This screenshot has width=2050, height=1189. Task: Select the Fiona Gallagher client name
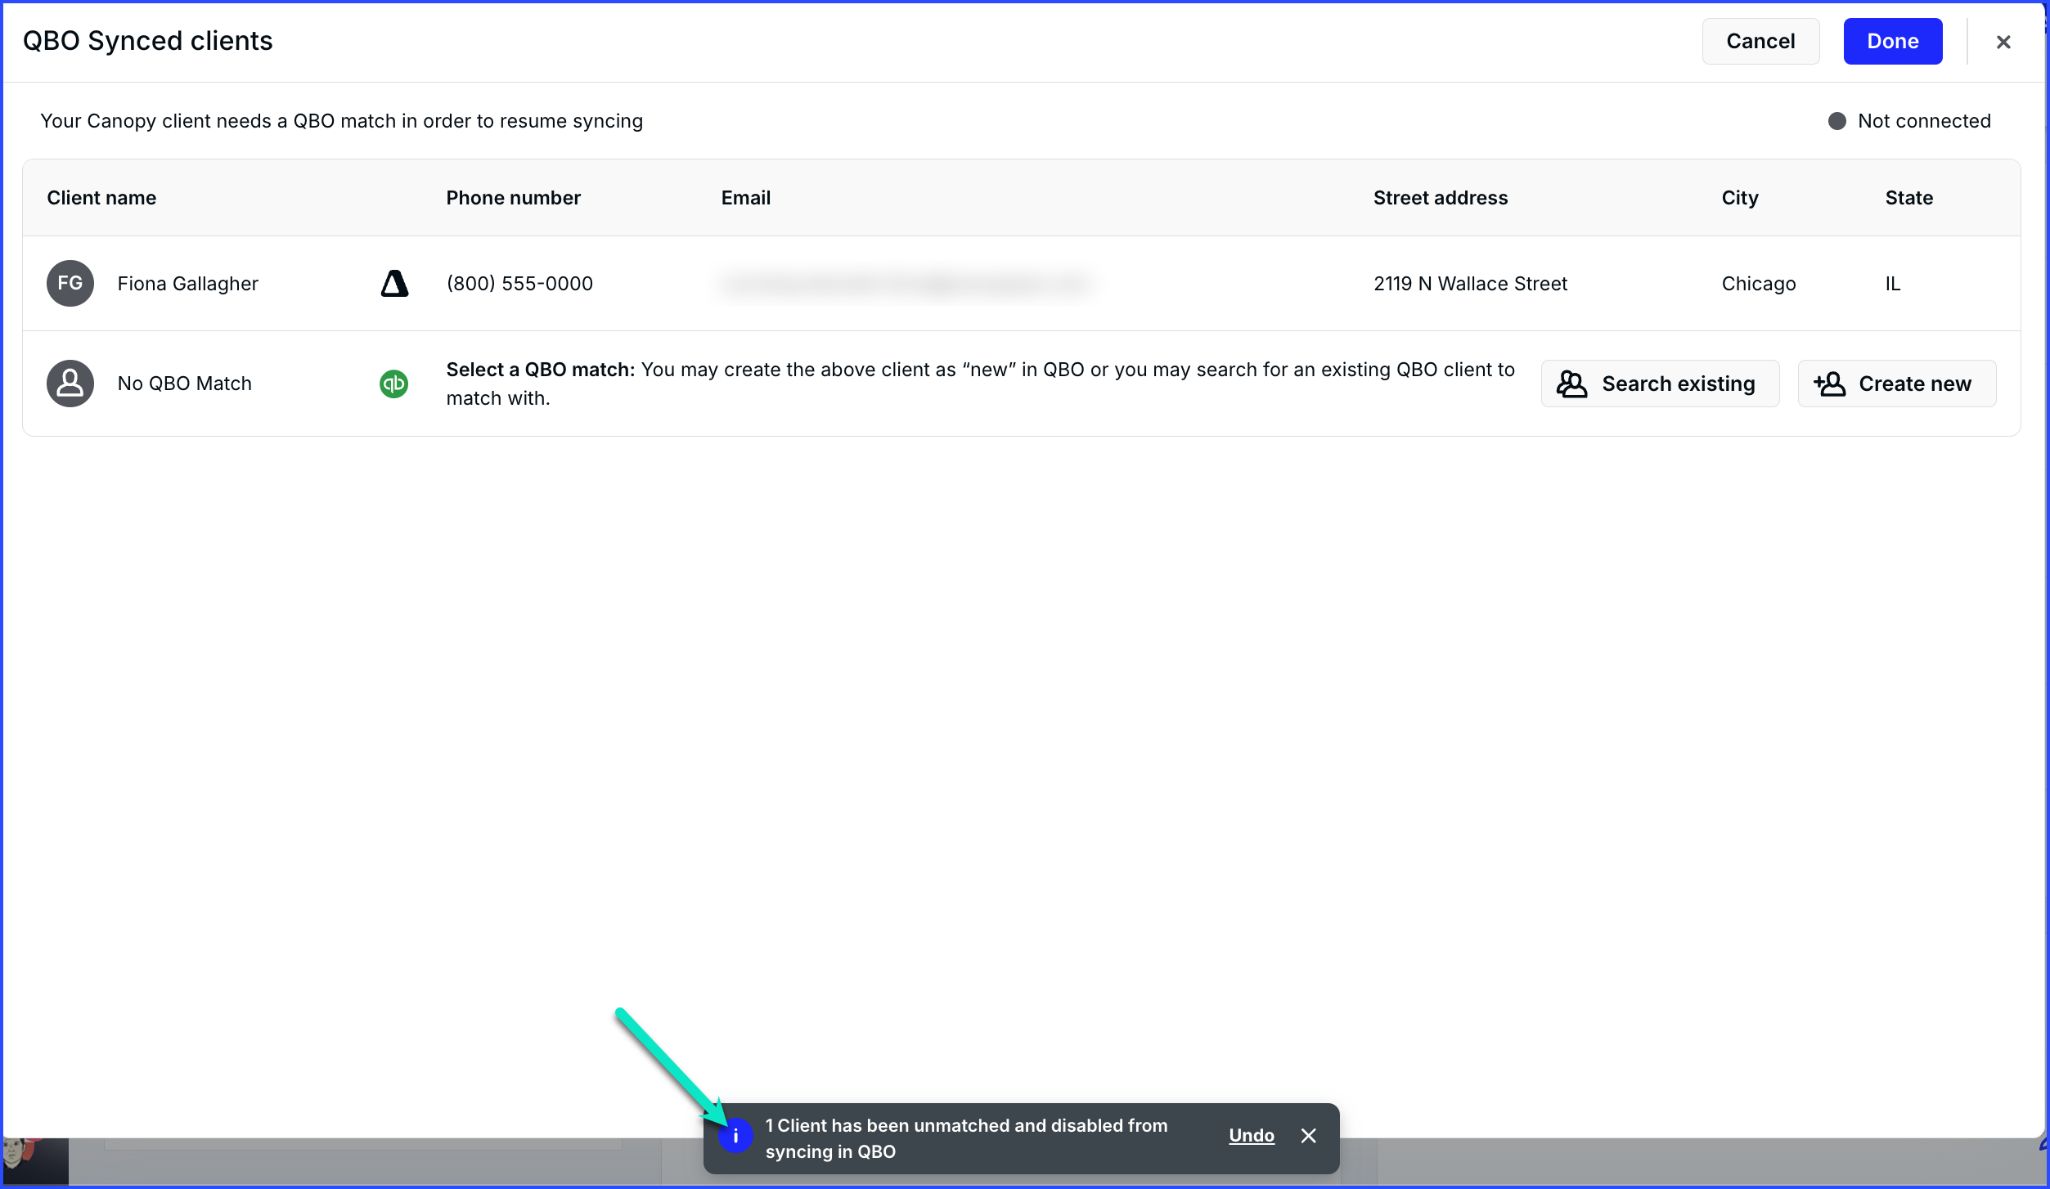(188, 284)
